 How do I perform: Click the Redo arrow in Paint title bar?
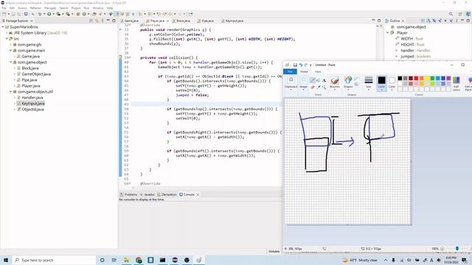[306, 65]
